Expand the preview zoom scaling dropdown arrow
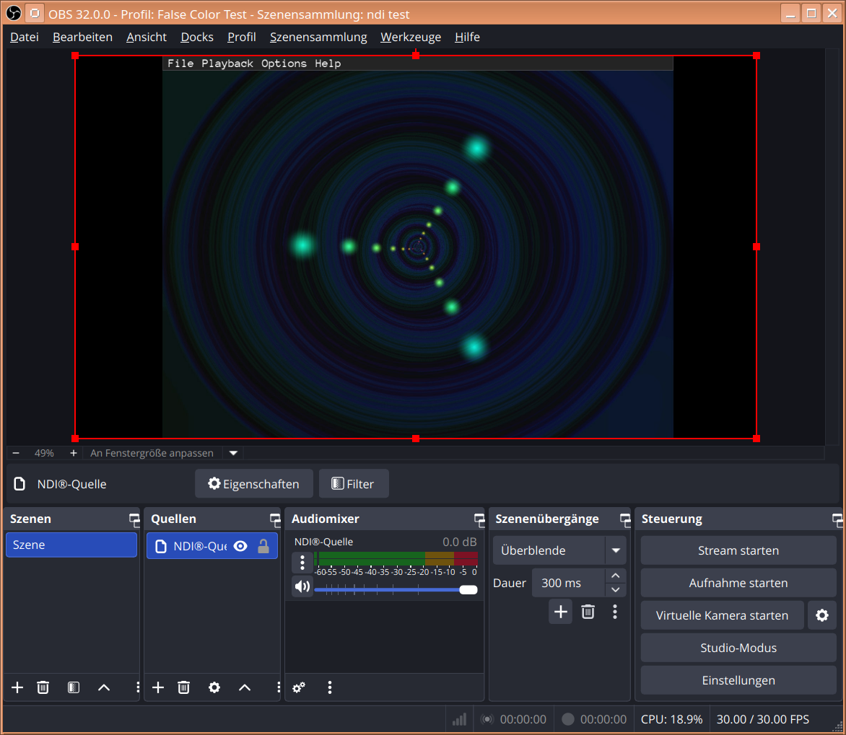Image resolution: width=846 pixels, height=735 pixels. click(233, 453)
